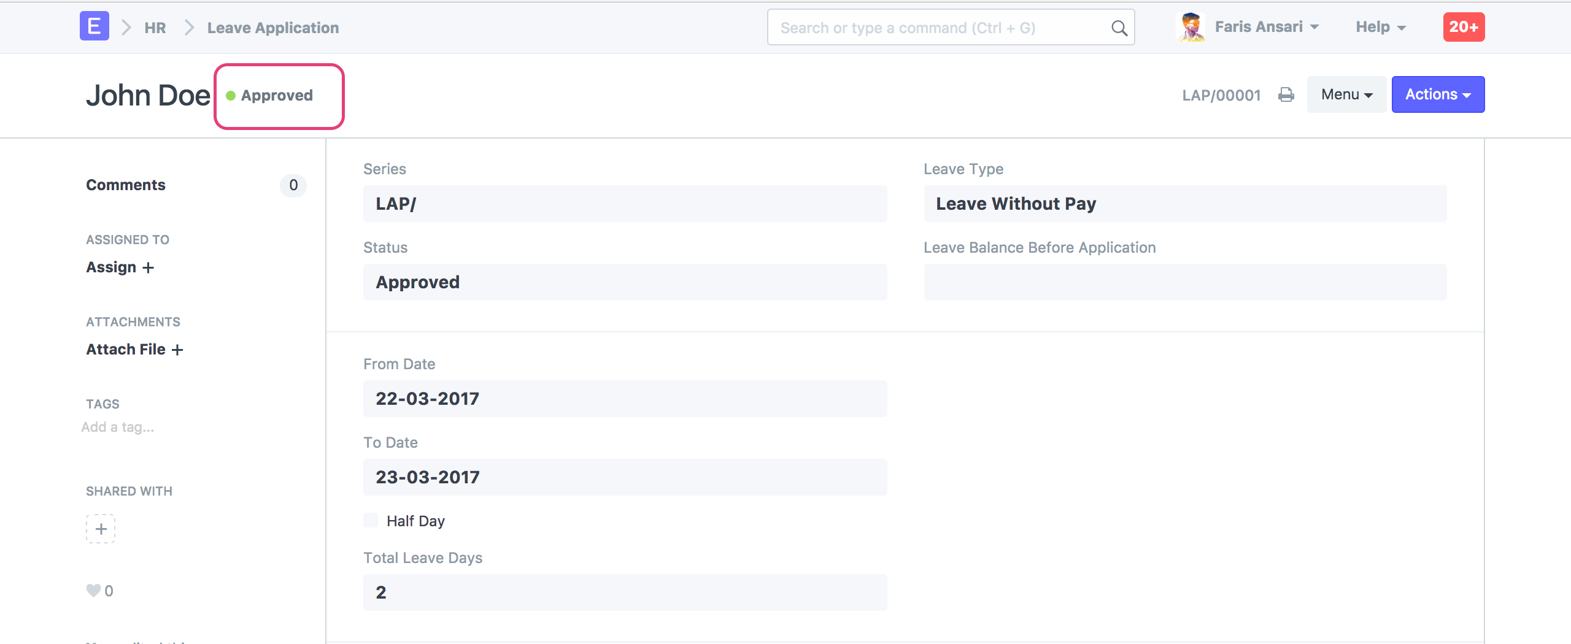Click the plus icon next to Attach File
Image resolution: width=1571 pixels, height=644 pixels.
tap(177, 350)
